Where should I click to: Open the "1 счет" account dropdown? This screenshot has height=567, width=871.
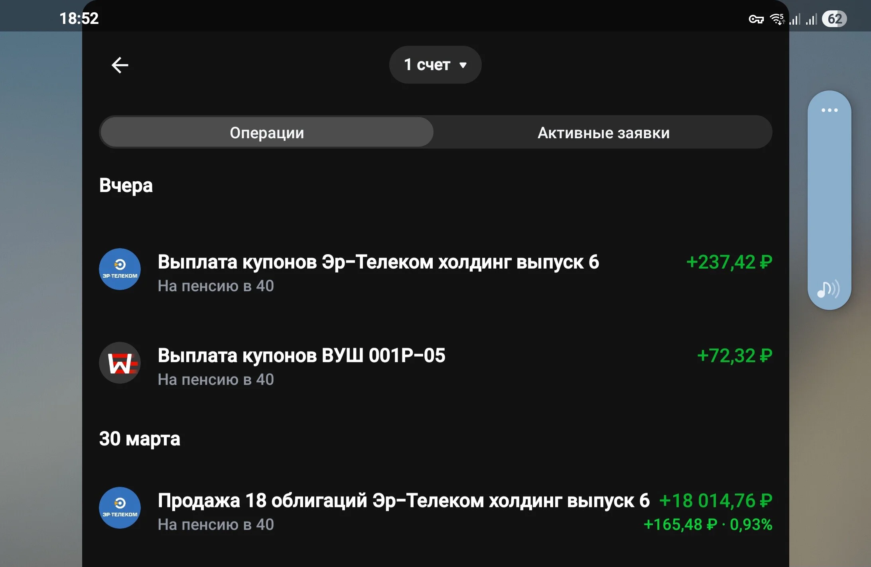pos(435,65)
